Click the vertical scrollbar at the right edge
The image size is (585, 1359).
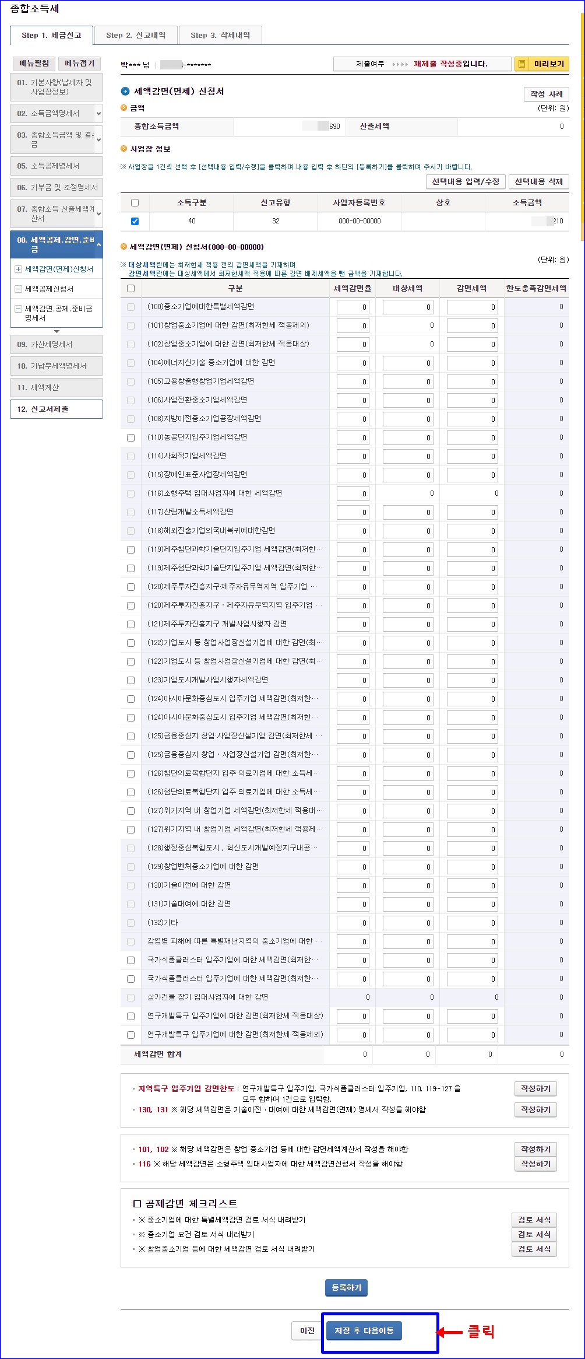(x=582, y=126)
